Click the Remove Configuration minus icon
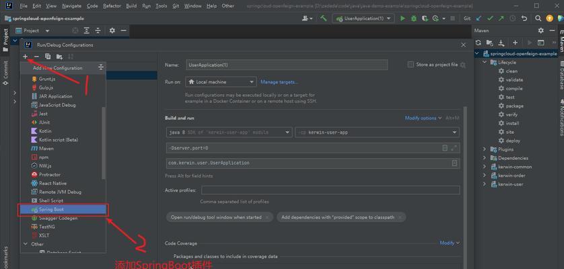 pos(36,56)
